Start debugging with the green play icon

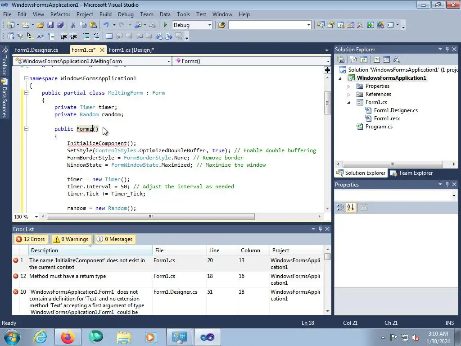click(165, 25)
